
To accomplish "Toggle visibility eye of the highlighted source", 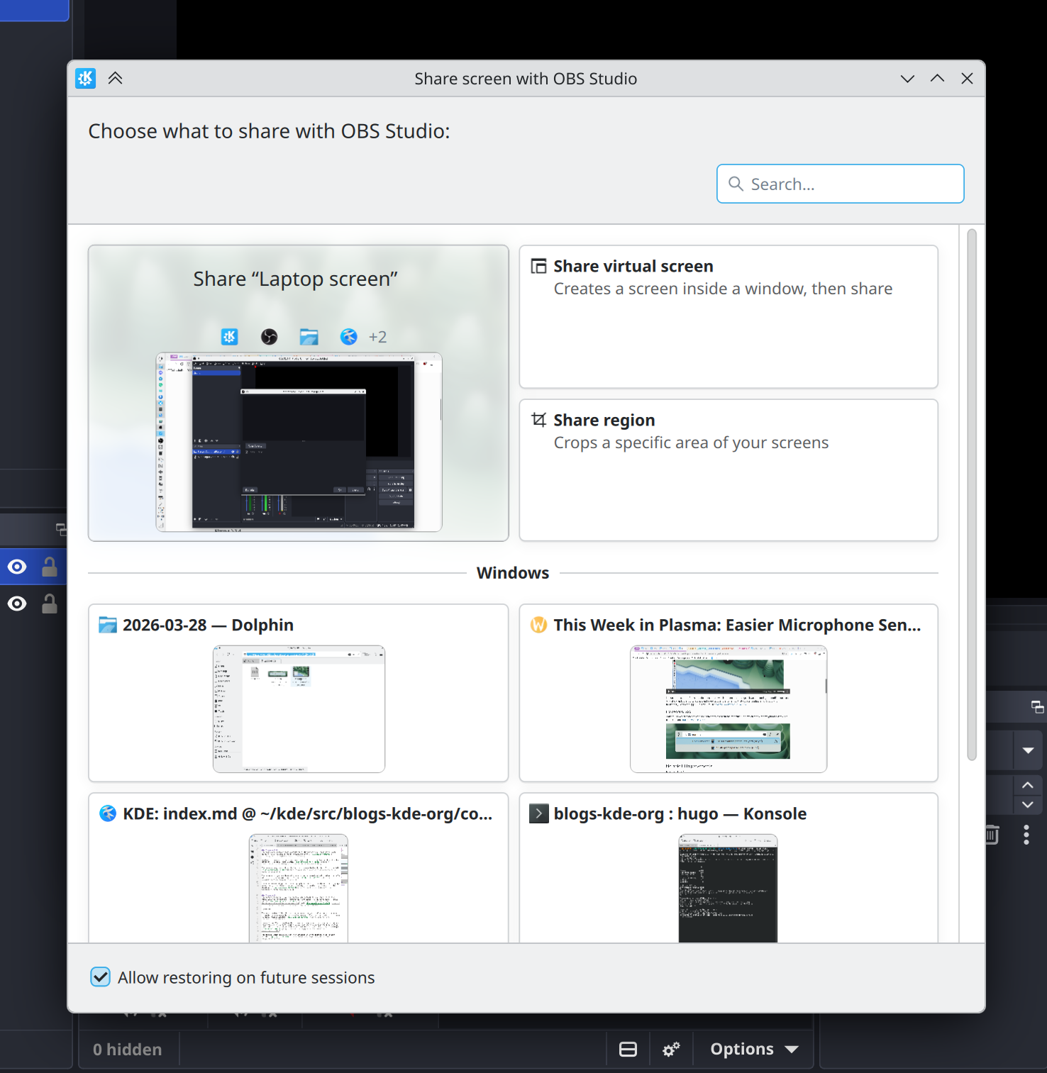I will [x=17, y=567].
